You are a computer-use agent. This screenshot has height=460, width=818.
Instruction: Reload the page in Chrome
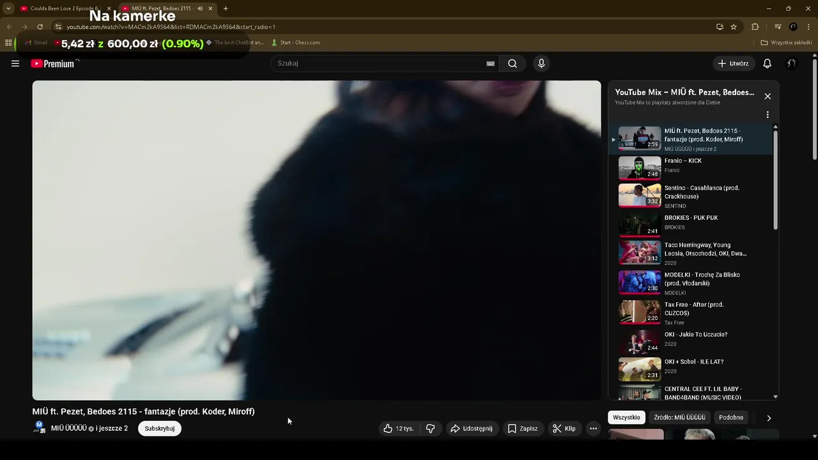coord(40,27)
